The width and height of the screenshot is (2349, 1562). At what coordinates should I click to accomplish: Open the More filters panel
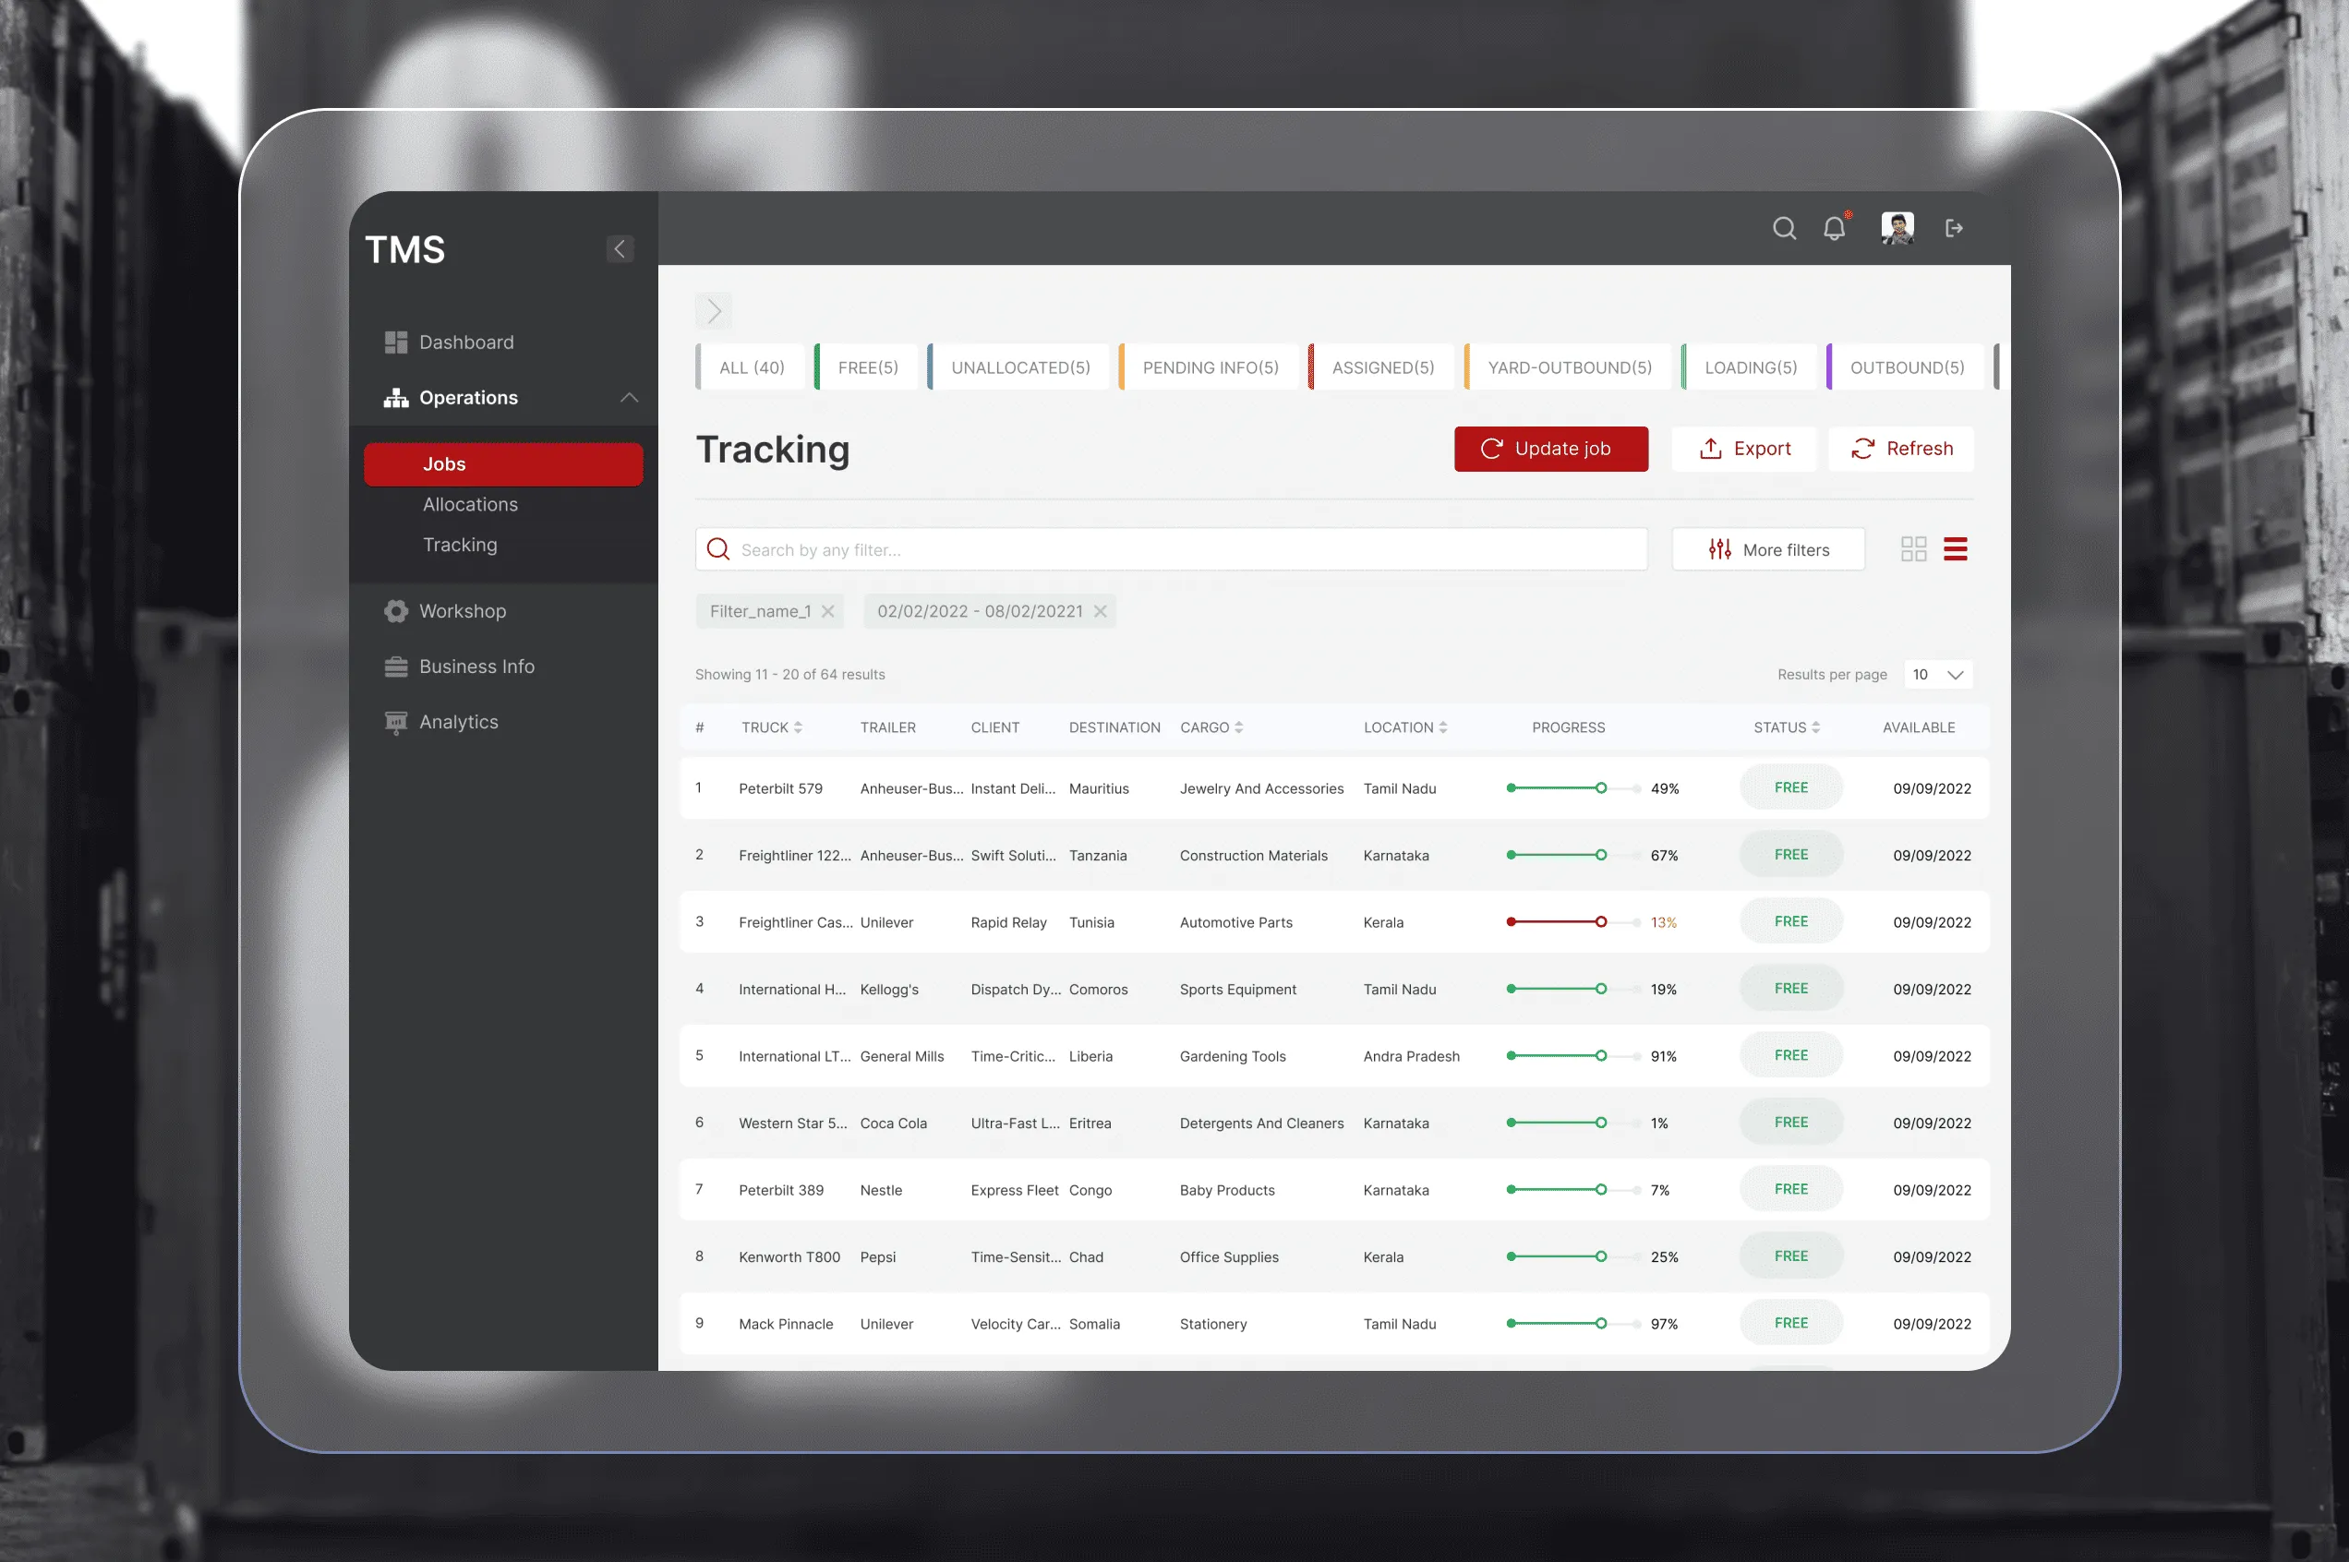pyautogui.click(x=1768, y=550)
